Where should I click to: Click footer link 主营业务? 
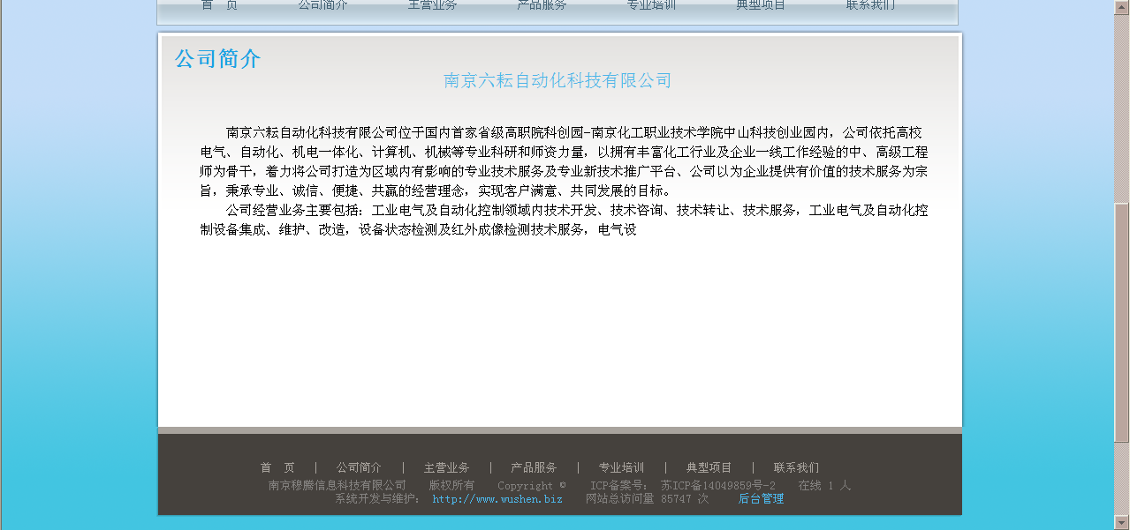446,467
